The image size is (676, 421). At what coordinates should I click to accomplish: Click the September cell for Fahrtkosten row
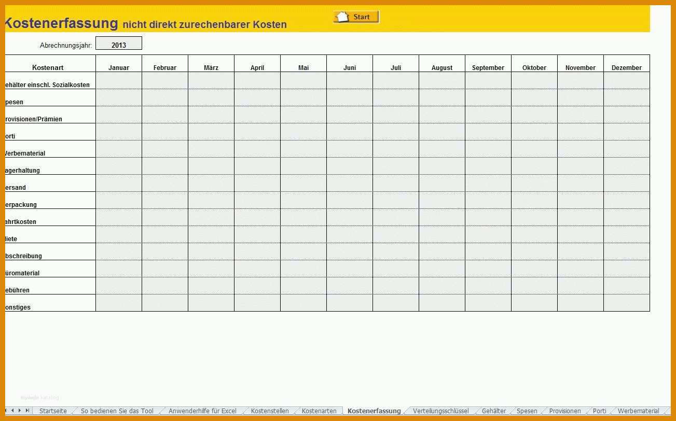[x=488, y=217]
